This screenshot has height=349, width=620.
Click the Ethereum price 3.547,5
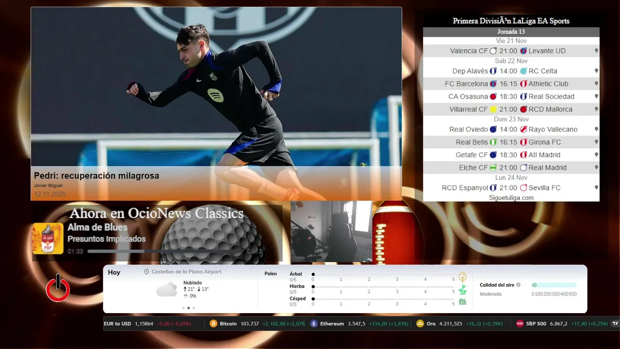click(x=356, y=323)
